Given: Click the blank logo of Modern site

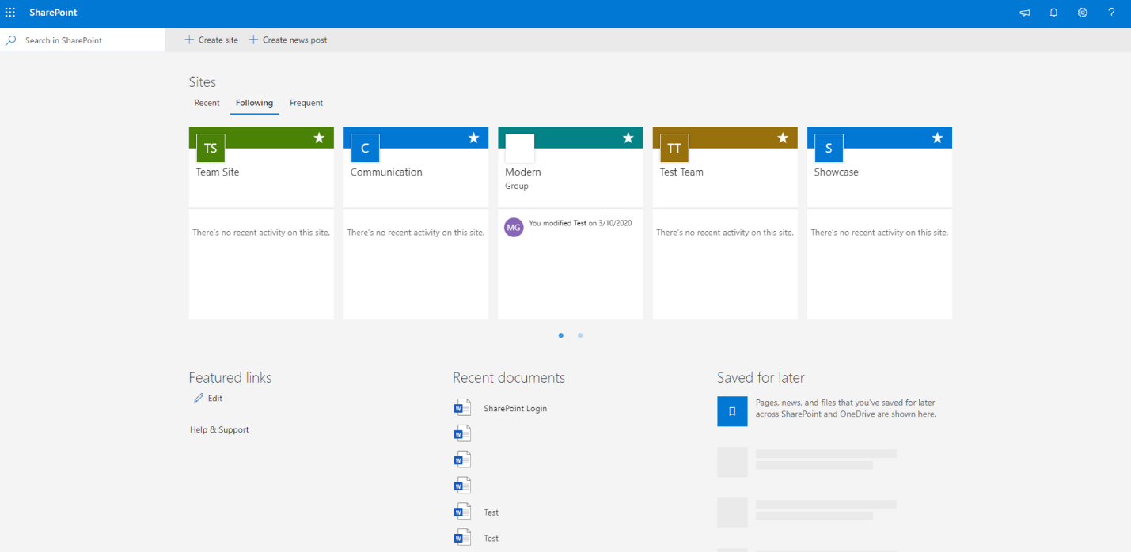Looking at the screenshot, I should pos(520,148).
